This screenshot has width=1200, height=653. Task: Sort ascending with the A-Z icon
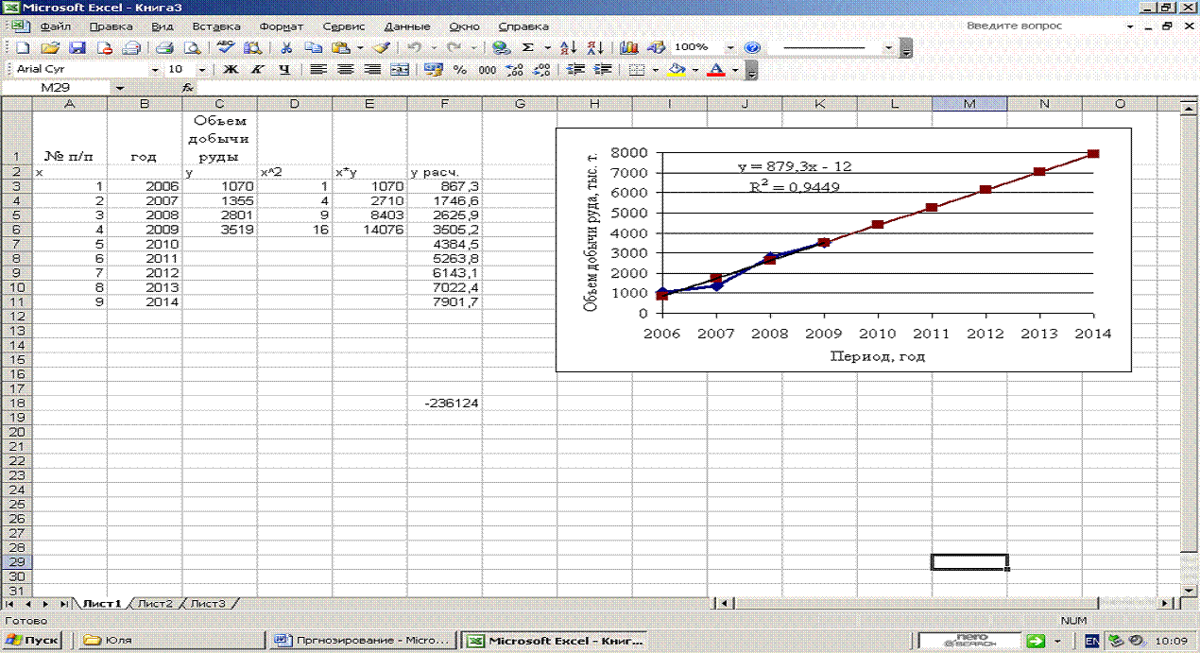[568, 47]
